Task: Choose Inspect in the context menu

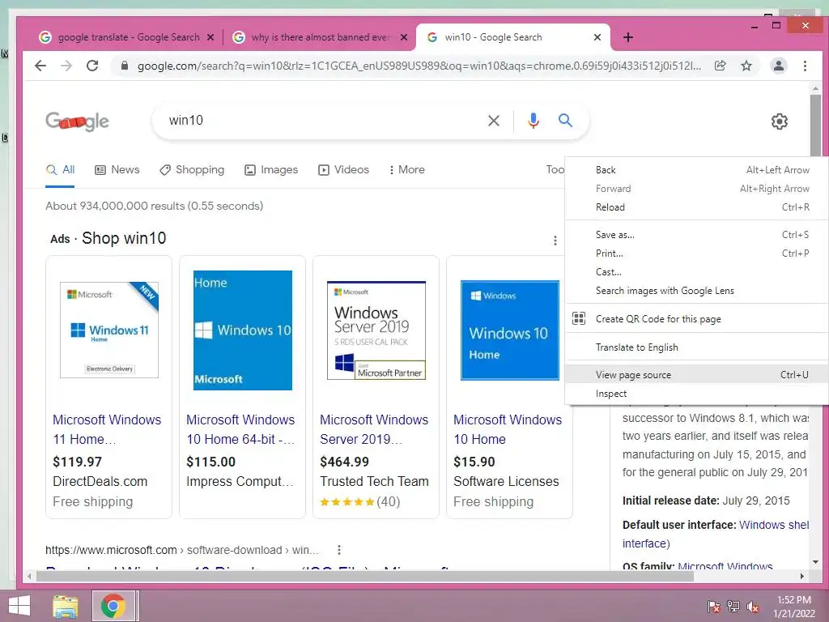Action: pyautogui.click(x=696, y=394)
